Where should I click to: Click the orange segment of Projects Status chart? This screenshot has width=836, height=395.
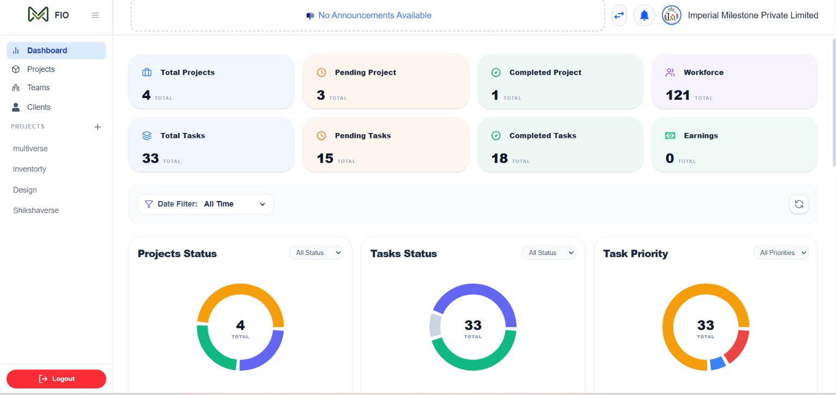[x=241, y=289]
